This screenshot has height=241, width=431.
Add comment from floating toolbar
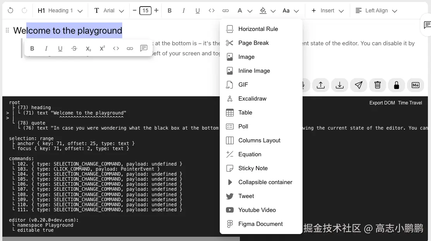[x=144, y=48]
